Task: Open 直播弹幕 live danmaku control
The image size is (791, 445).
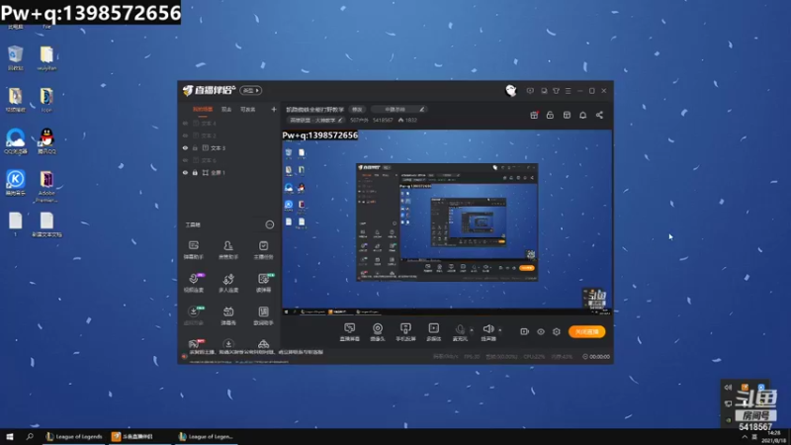Action: (350, 332)
